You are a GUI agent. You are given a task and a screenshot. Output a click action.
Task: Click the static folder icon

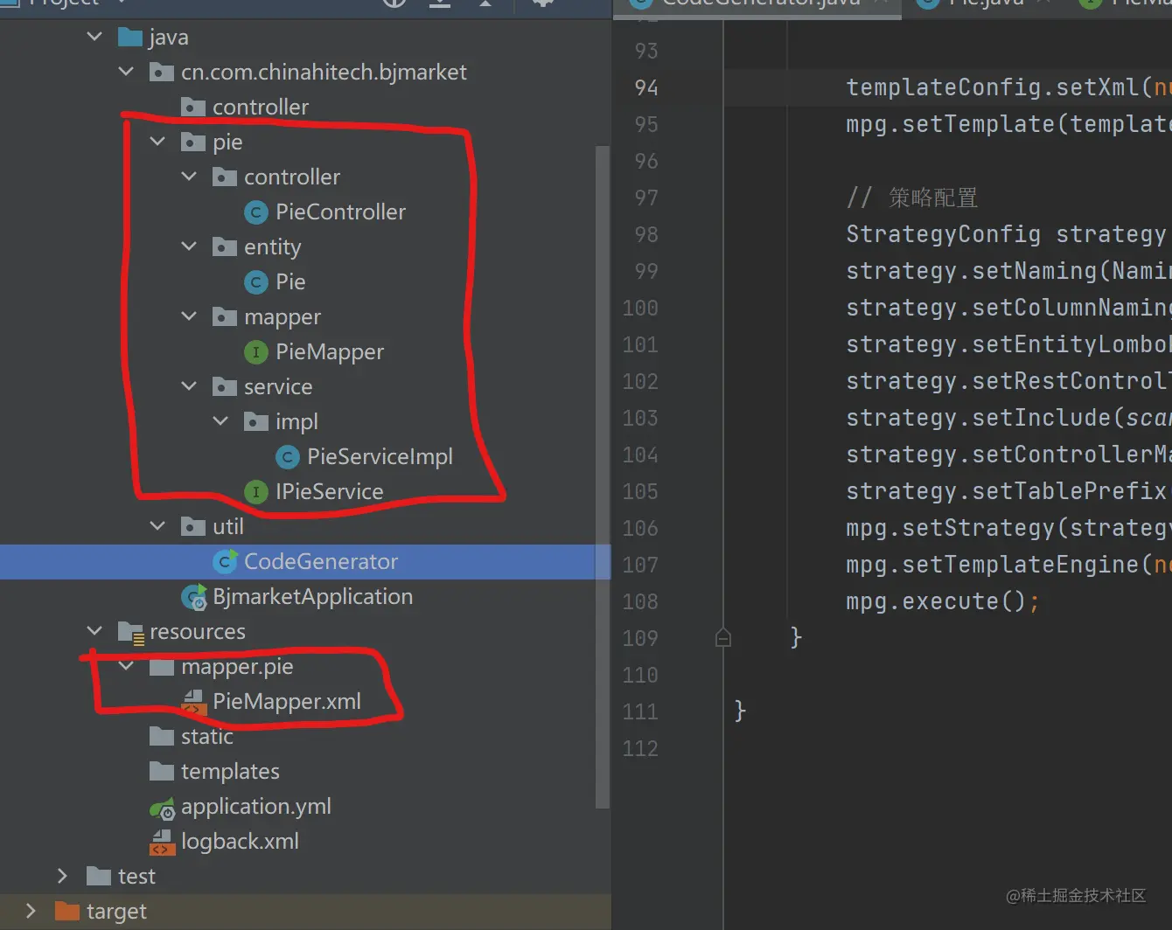coord(162,736)
